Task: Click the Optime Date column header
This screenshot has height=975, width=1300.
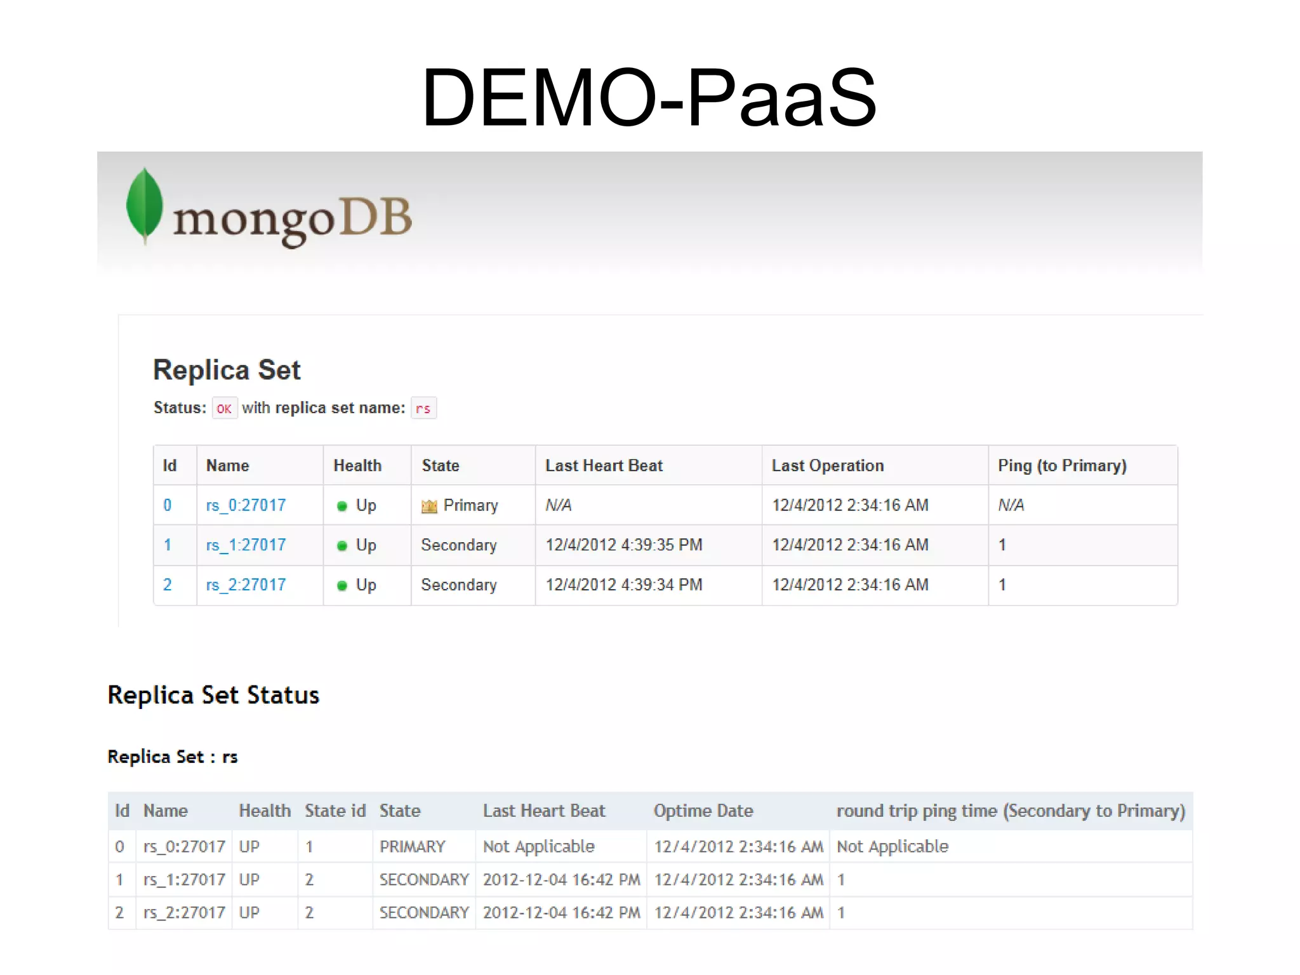Action: tap(703, 811)
